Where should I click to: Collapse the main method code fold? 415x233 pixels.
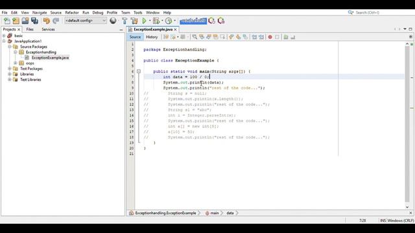click(138, 71)
